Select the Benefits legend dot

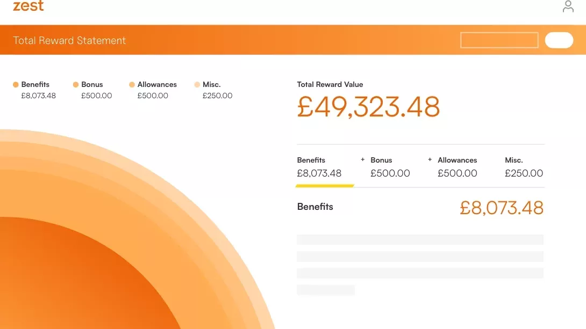(16, 85)
